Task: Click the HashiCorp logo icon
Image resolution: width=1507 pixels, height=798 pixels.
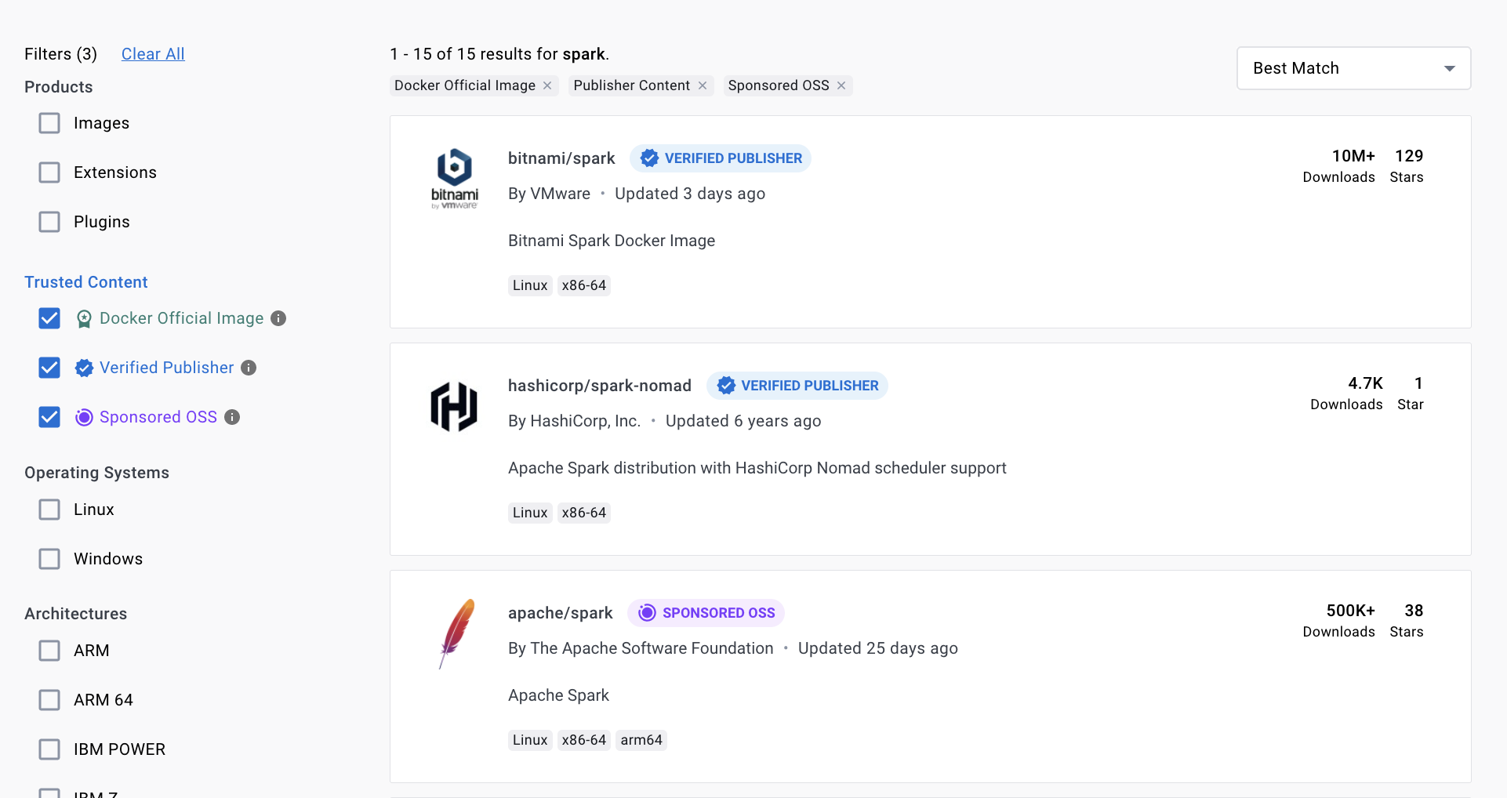Action: pos(454,407)
